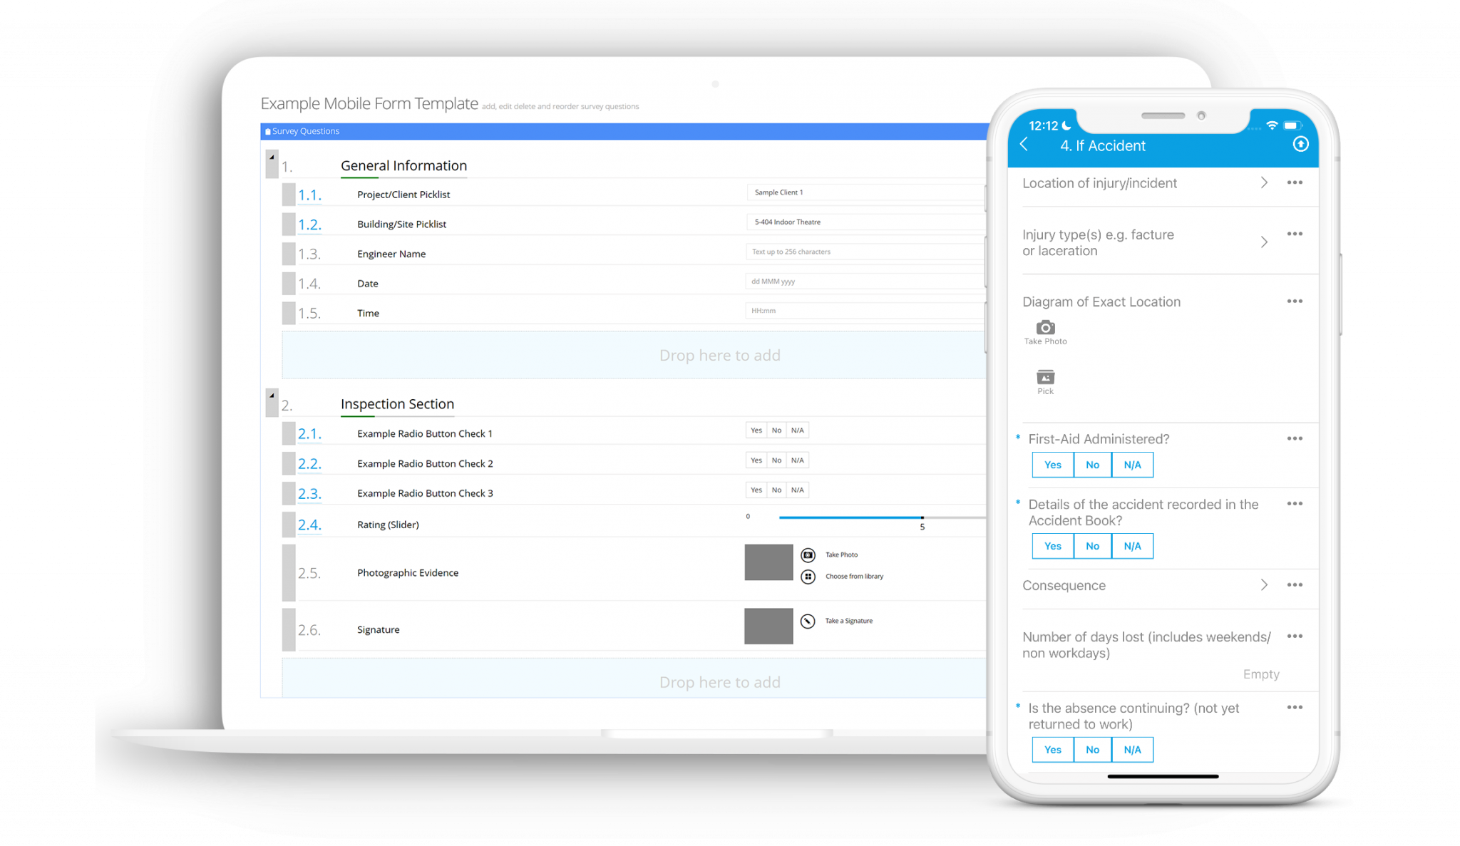Select N/A for absence continuing question
The image size is (1460, 846).
point(1132,750)
